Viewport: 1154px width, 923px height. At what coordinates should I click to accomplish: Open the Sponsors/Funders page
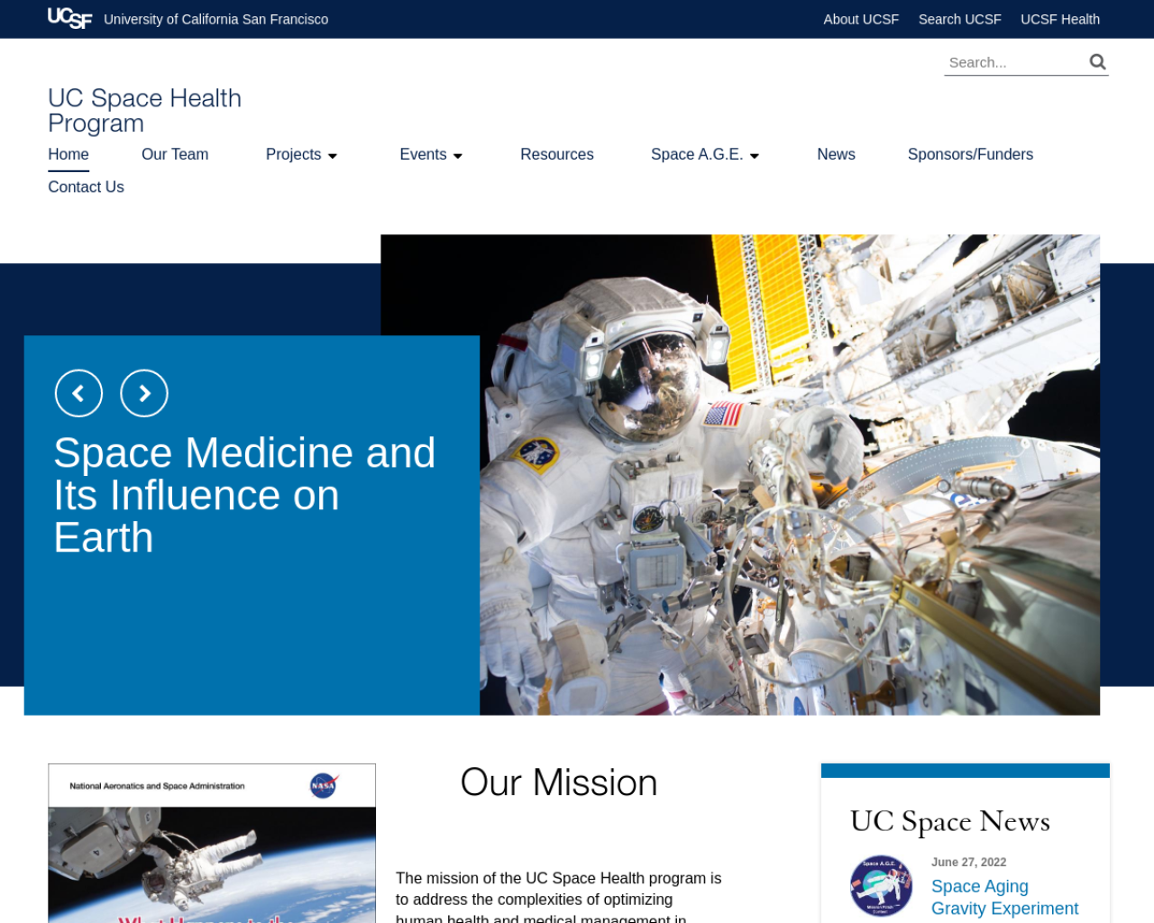(970, 154)
